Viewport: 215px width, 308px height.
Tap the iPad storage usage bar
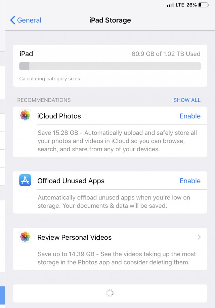(110, 66)
